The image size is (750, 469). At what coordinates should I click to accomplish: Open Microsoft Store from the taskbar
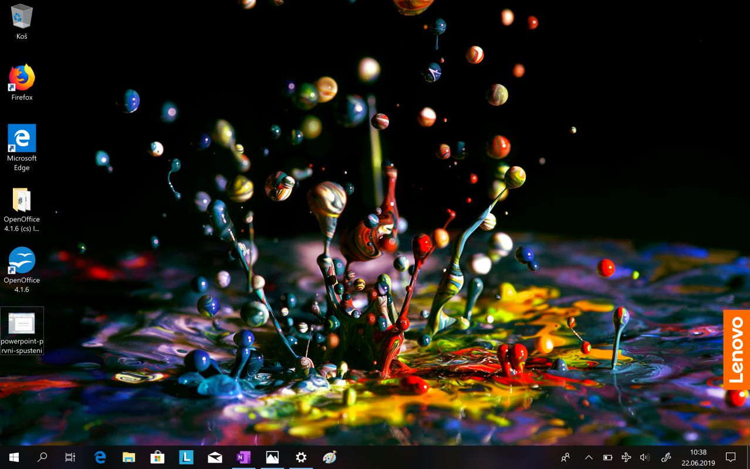(x=157, y=457)
